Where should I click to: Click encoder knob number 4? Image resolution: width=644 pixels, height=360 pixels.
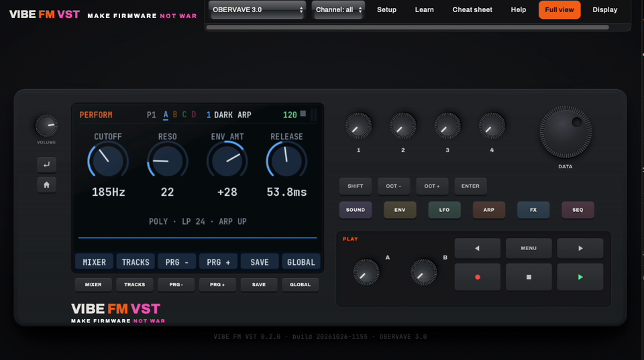[x=492, y=125]
